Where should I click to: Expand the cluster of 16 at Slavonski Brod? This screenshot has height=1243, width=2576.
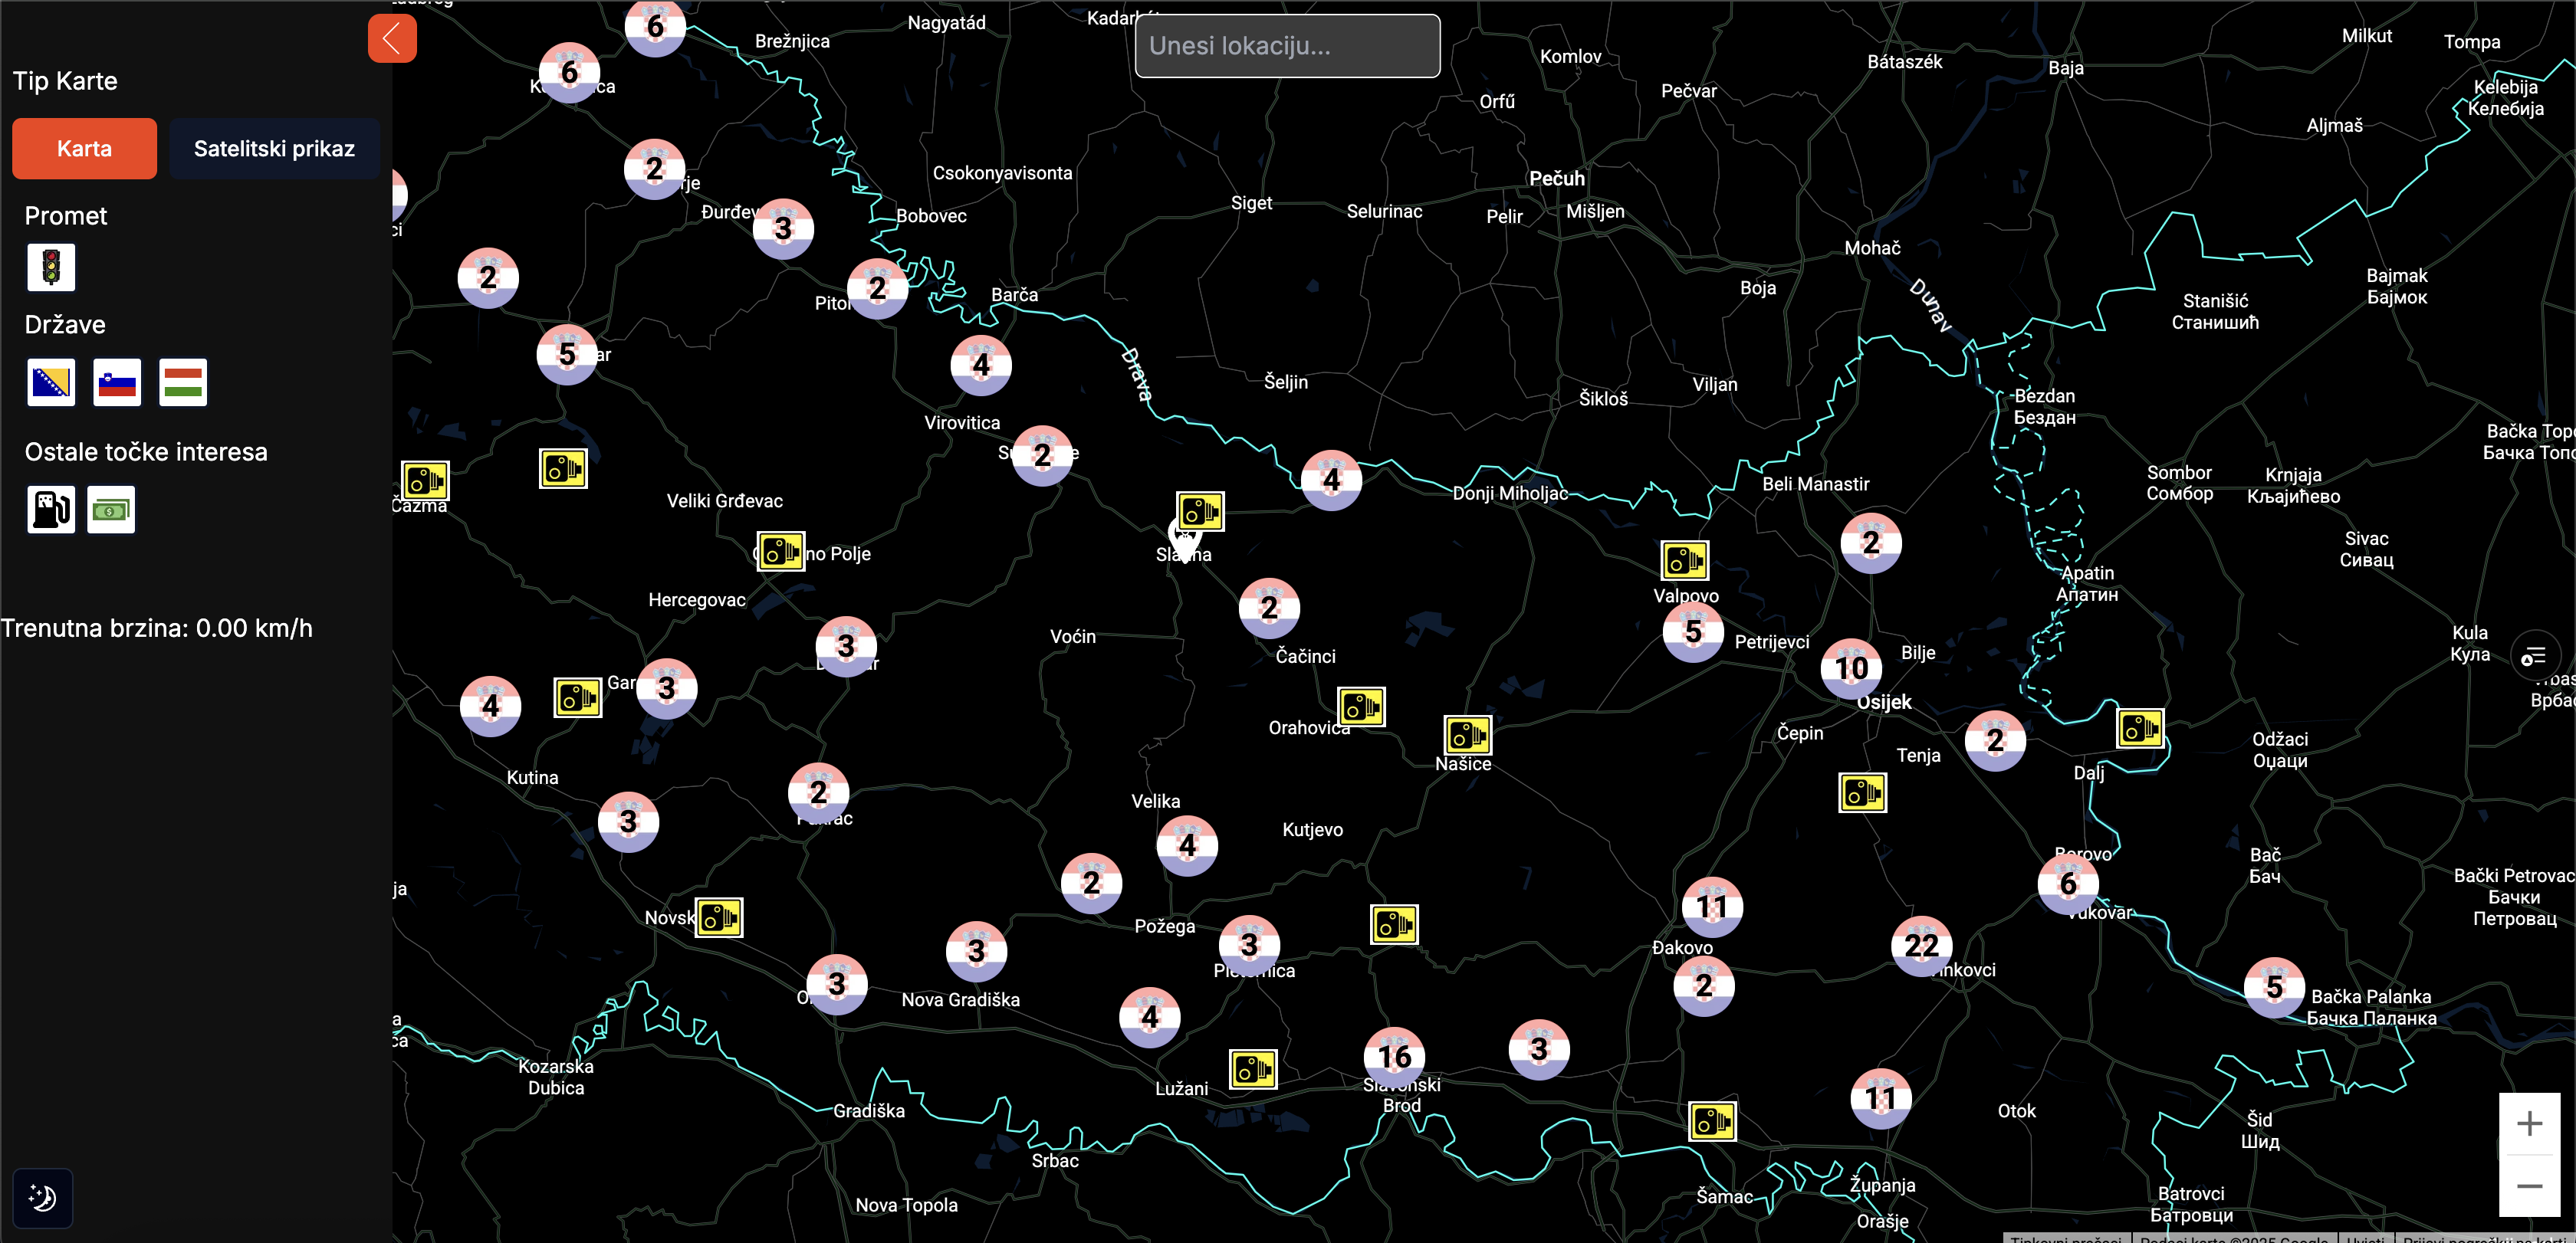[1394, 1055]
